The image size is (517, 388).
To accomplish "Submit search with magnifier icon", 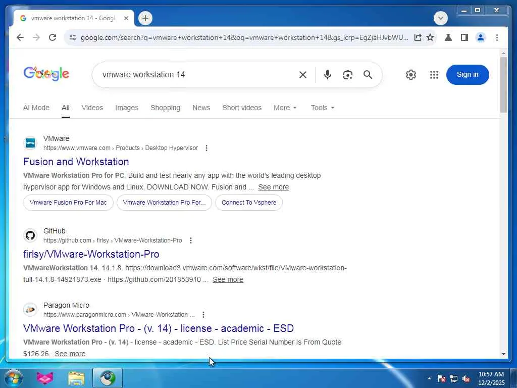I will 368,75.
